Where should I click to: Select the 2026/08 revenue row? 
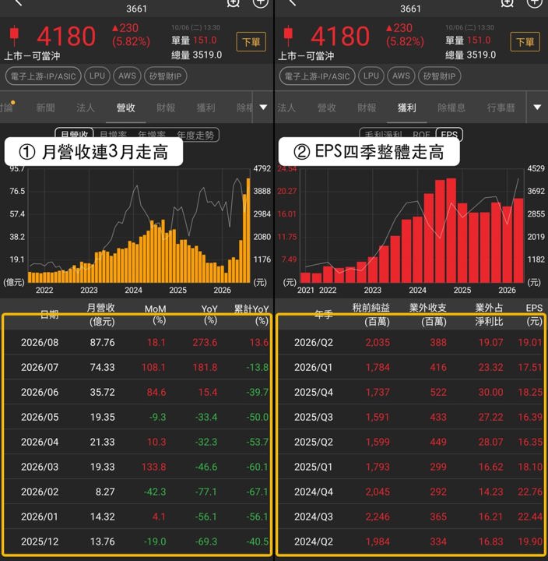click(x=137, y=342)
